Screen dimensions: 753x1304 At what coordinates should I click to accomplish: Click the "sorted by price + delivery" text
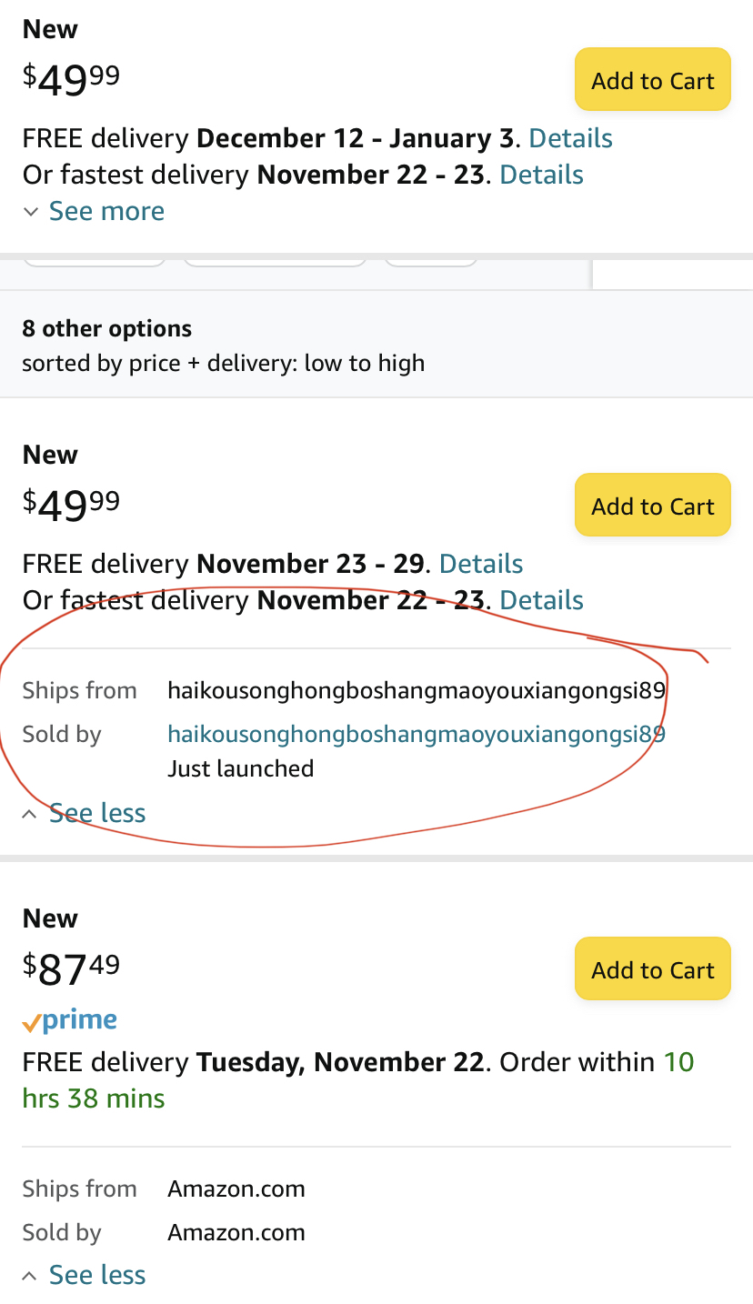point(223,364)
